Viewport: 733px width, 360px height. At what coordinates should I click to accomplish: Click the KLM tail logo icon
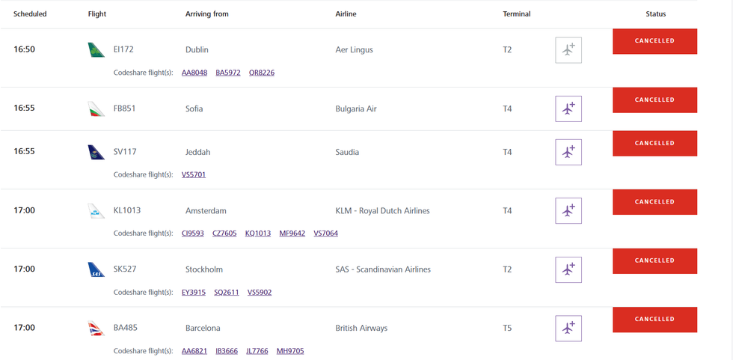(96, 211)
